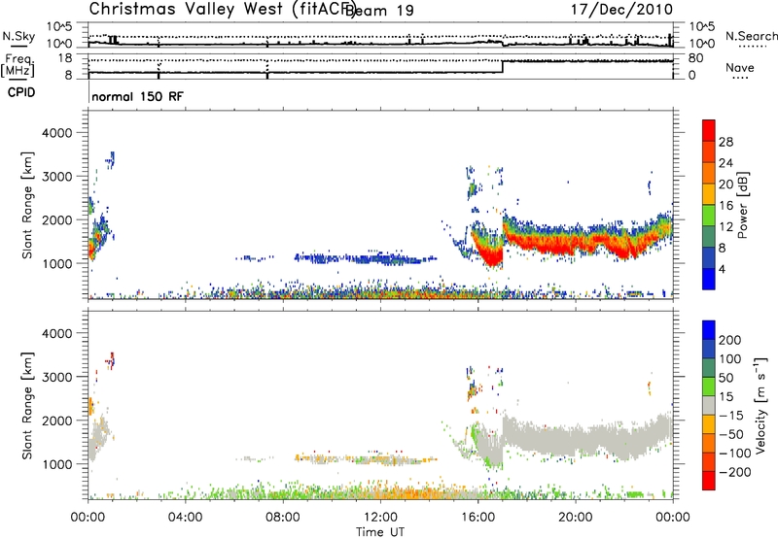Click the frequency step-up at 17:00 in the Freq panel
Image resolution: width=778 pixels, height=538 pixels.
click(503, 67)
